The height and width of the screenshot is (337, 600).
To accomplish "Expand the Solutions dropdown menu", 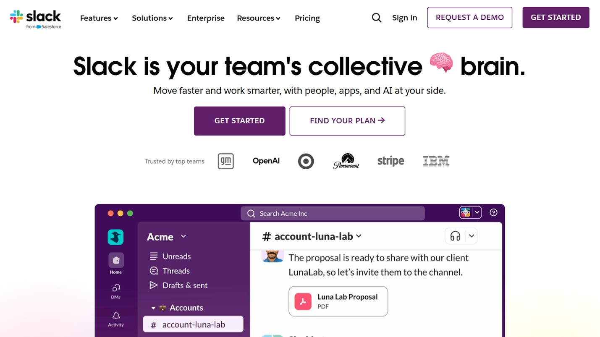I will coord(152,18).
